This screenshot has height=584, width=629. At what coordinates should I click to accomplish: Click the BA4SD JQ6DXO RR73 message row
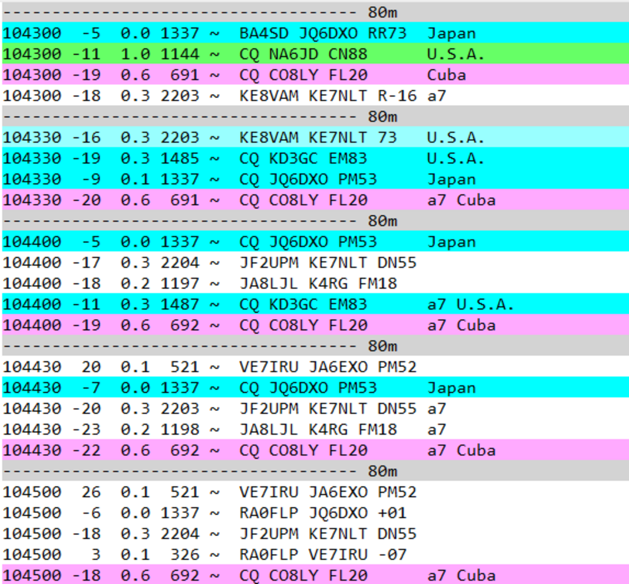pyautogui.click(x=314, y=33)
